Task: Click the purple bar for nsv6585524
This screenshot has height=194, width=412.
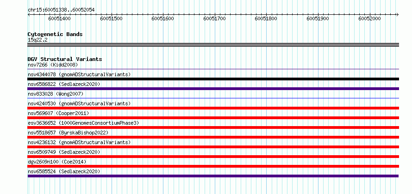Action: tap(213, 176)
